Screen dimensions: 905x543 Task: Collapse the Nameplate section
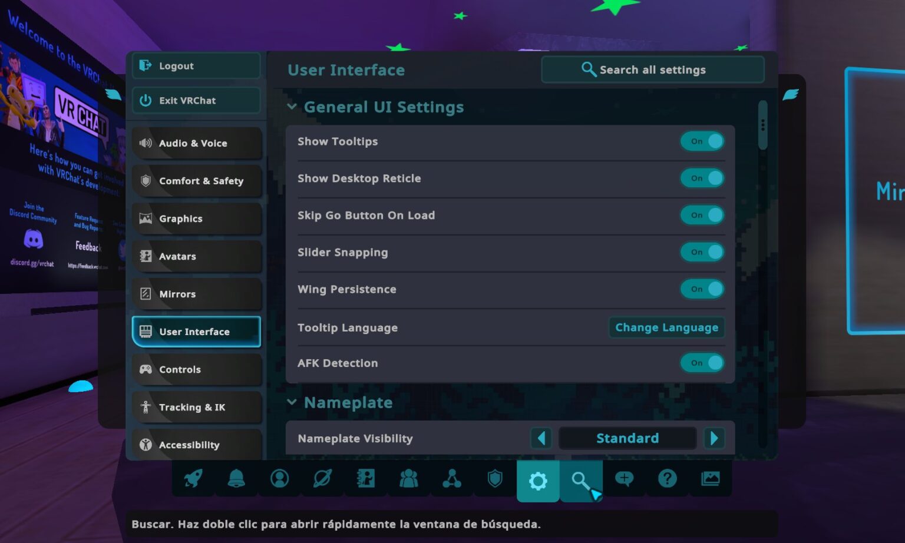click(292, 403)
